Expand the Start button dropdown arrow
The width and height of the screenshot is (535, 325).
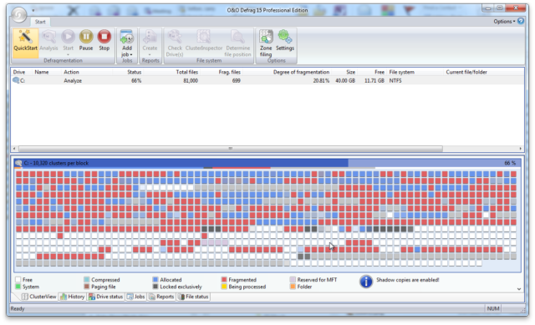click(x=68, y=54)
